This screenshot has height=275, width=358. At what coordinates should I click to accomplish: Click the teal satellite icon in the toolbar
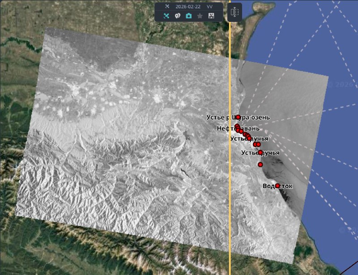pos(166,16)
